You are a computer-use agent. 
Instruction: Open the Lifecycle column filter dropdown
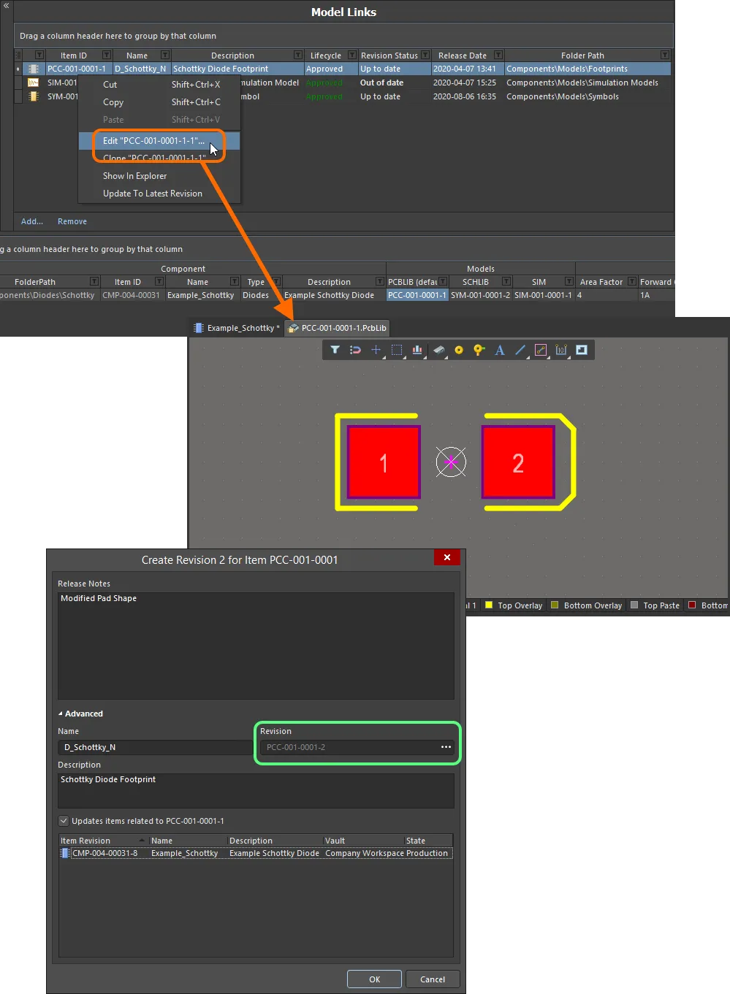point(350,55)
